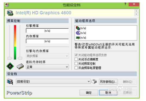This screenshot has height=101, width=146.
Task: Click the 频率控制 section header
Action: pos(38,21)
